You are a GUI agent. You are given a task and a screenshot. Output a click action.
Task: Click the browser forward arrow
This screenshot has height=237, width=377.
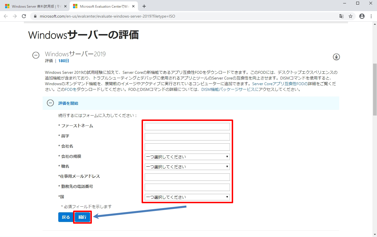coord(15,16)
